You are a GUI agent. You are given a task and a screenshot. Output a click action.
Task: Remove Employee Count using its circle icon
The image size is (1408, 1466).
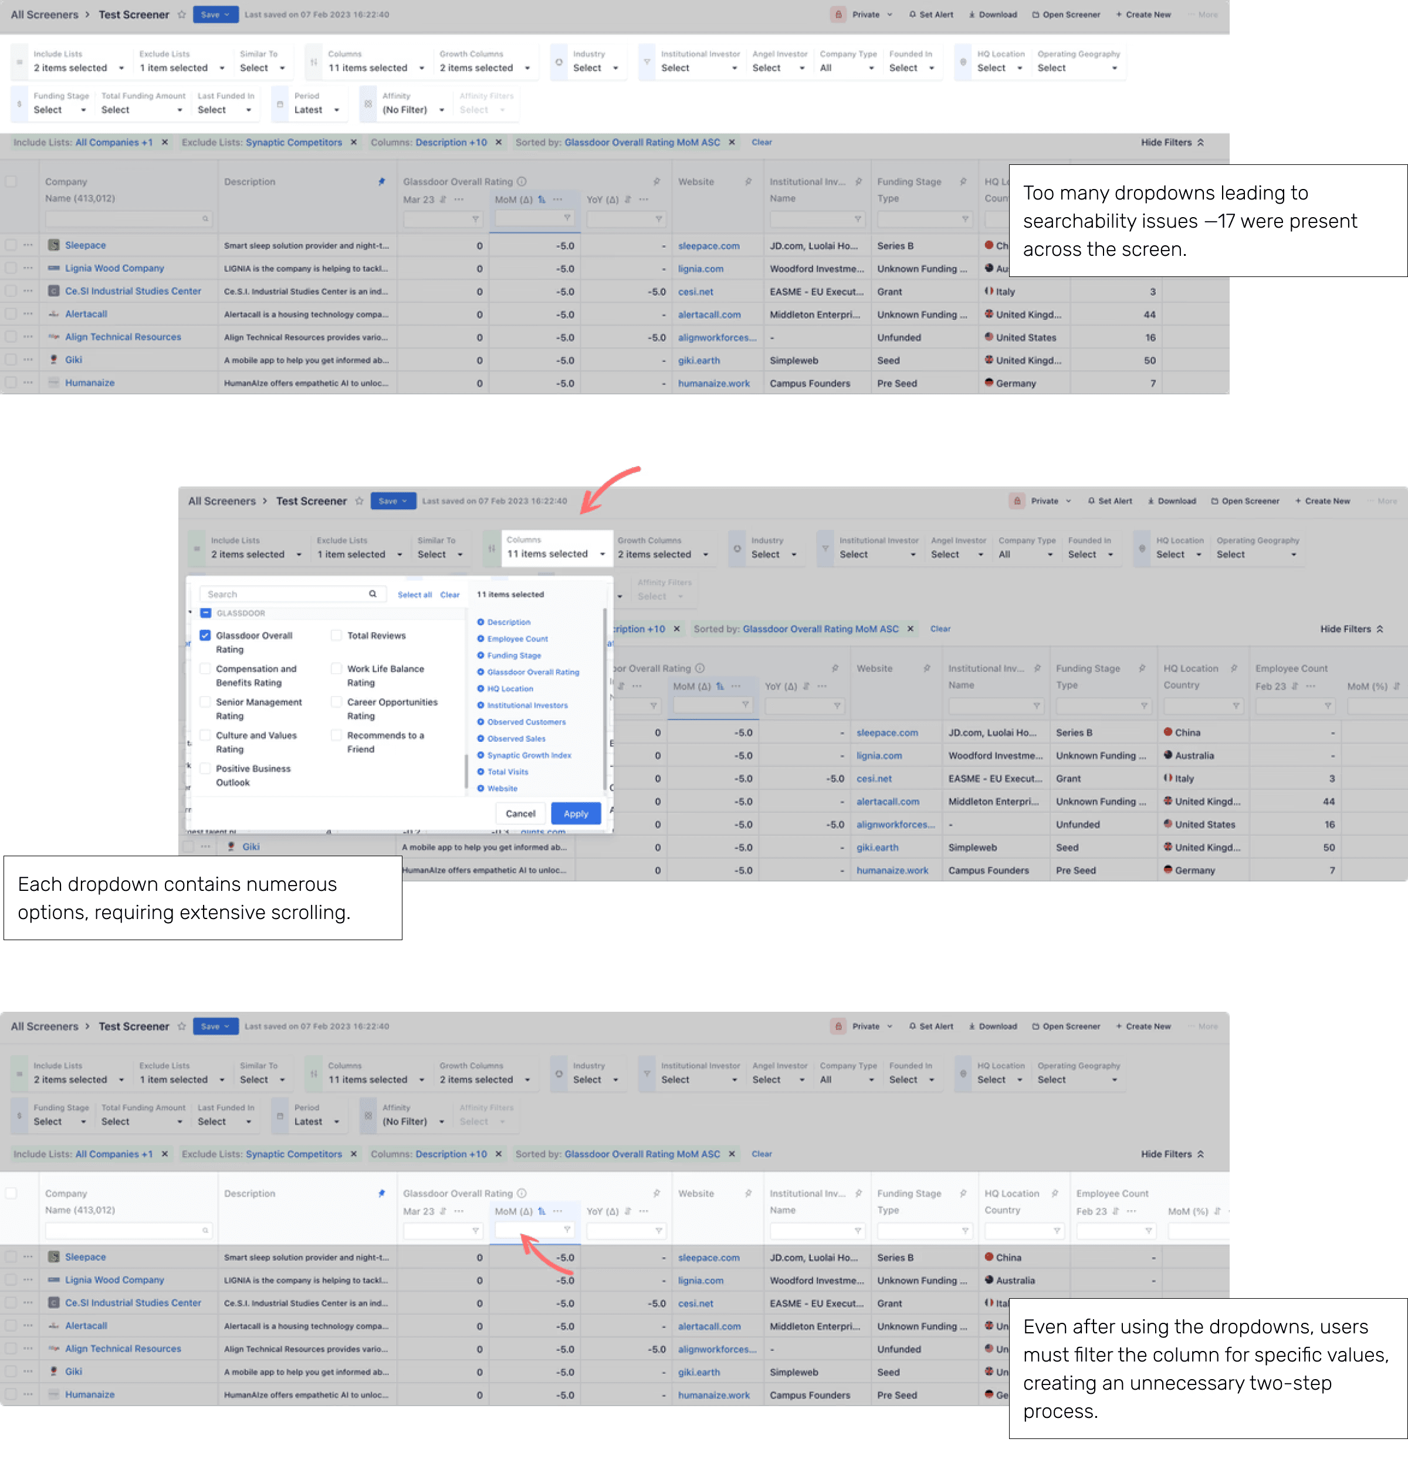click(x=481, y=639)
